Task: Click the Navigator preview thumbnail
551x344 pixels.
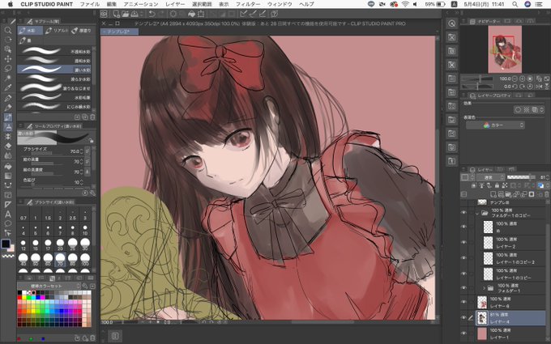Action: [505, 49]
